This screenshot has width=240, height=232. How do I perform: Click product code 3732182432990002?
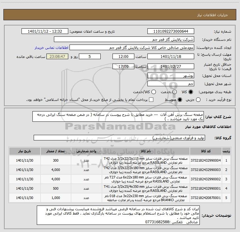[x=206, y=179]
